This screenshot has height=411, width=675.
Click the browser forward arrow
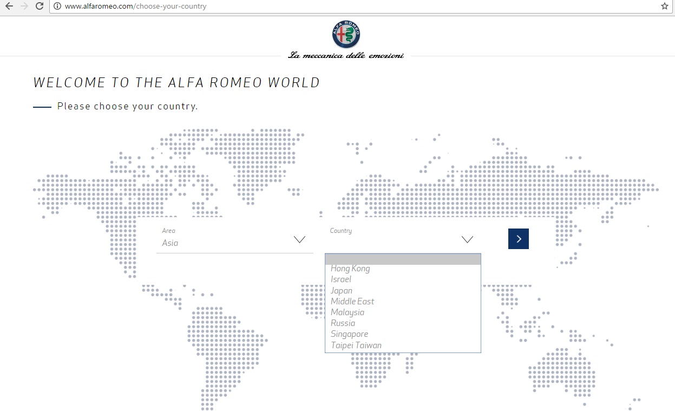[x=24, y=6]
